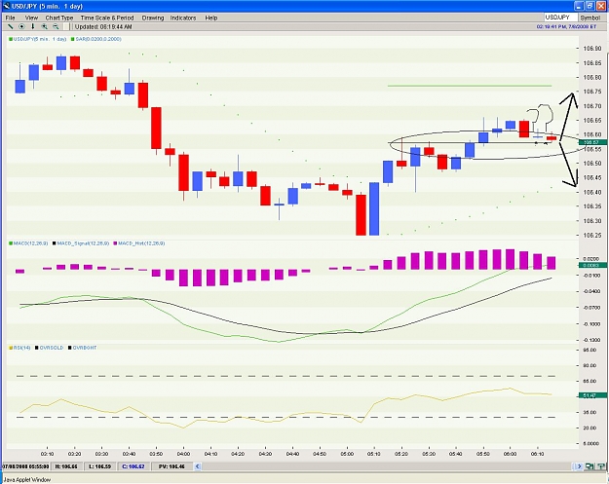Viewport: 609px width, 484px height.
Task: Click the USD/JPY symbol input field
Action: [x=560, y=18]
